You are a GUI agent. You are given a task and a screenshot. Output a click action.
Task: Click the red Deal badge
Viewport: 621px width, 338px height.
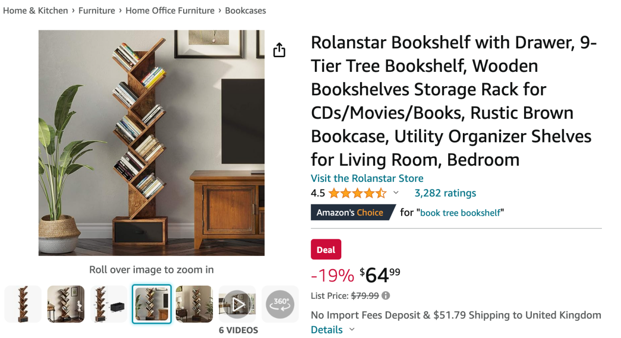coord(326,249)
